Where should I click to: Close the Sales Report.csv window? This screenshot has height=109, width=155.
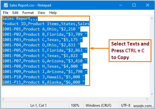148,5
